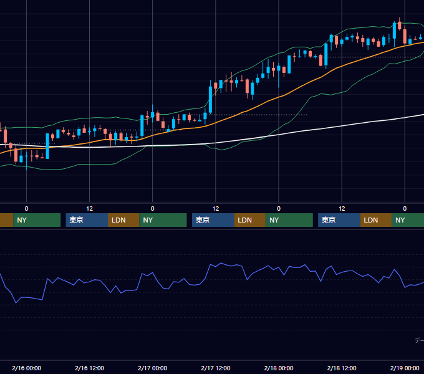The height and width of the screenshot is (374, 424).
Task: Pick the NY session block spanning 2/16 00:00
Action: (x=37, y=220)
